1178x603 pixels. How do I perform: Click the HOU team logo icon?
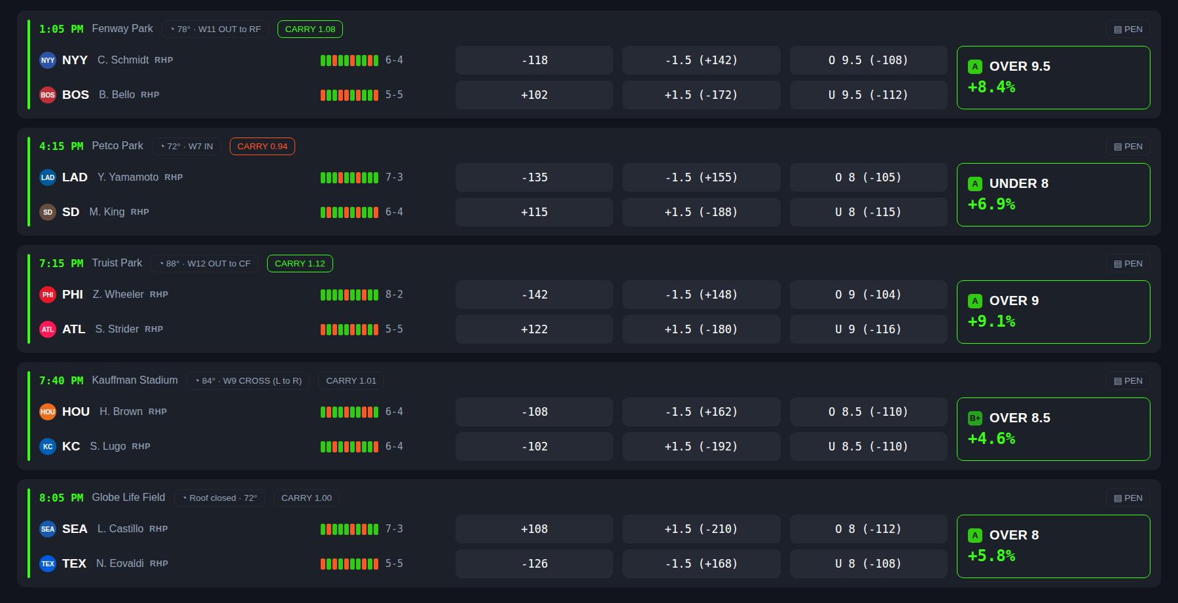[x=48, y=412]
